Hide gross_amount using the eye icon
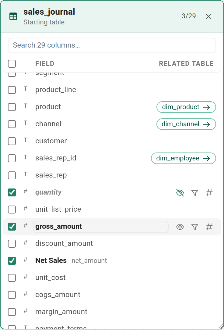 (180, 227)
